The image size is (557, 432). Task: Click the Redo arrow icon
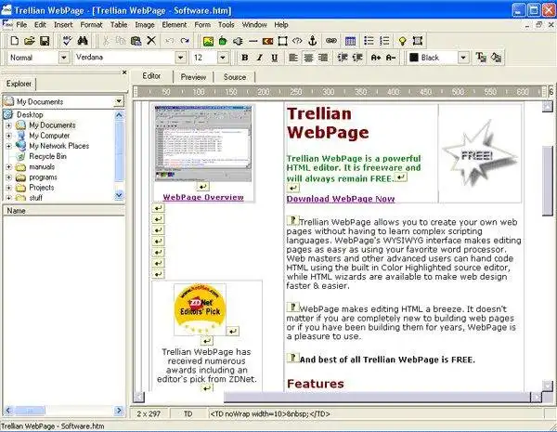185,41
